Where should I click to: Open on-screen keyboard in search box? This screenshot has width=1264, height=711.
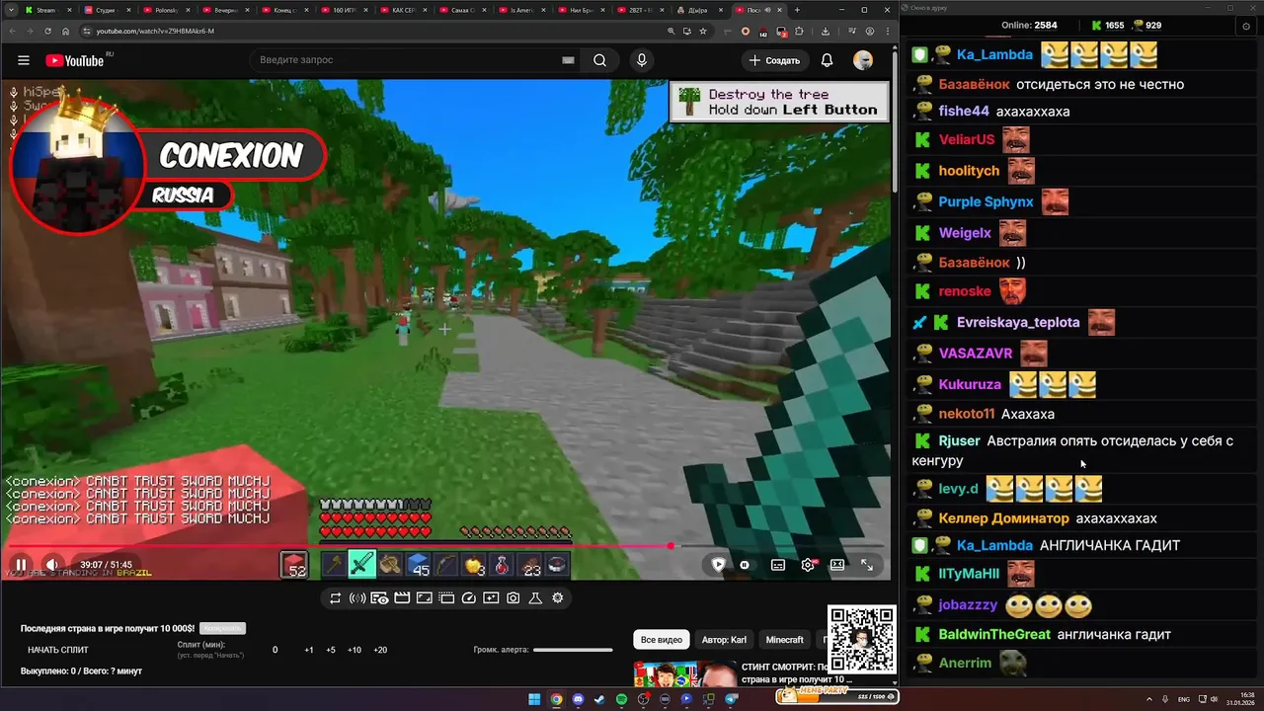pyautogui.click(x=568, y=60)
